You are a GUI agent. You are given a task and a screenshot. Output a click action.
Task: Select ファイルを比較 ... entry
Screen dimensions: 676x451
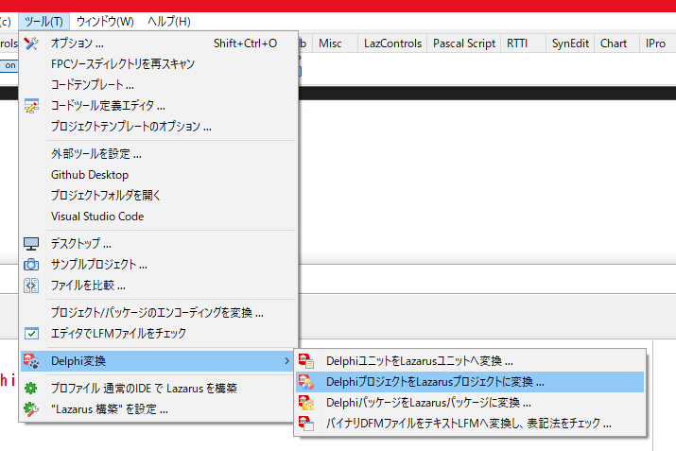tap(159, 285)
